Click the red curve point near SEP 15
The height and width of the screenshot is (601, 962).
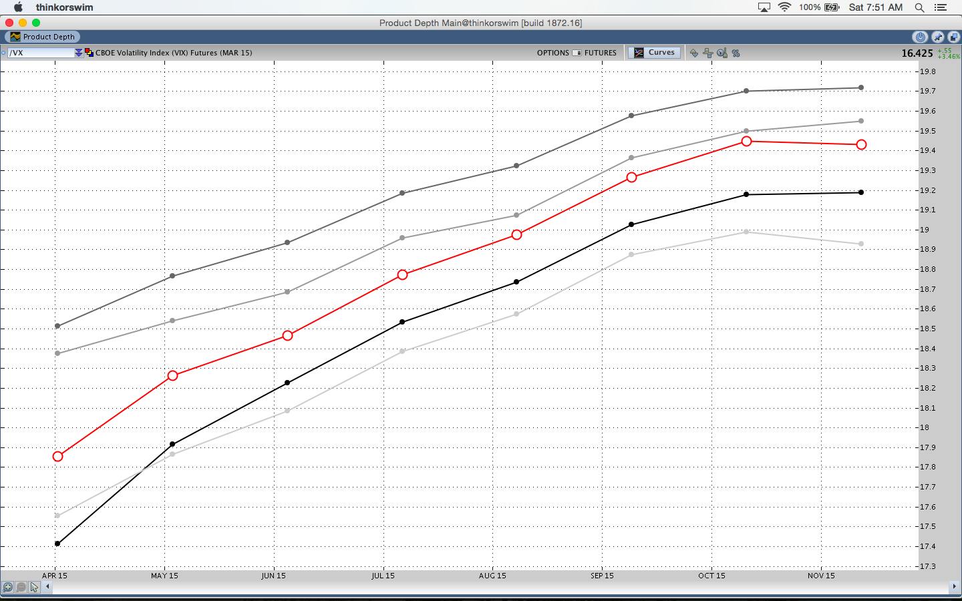point(631,177)
